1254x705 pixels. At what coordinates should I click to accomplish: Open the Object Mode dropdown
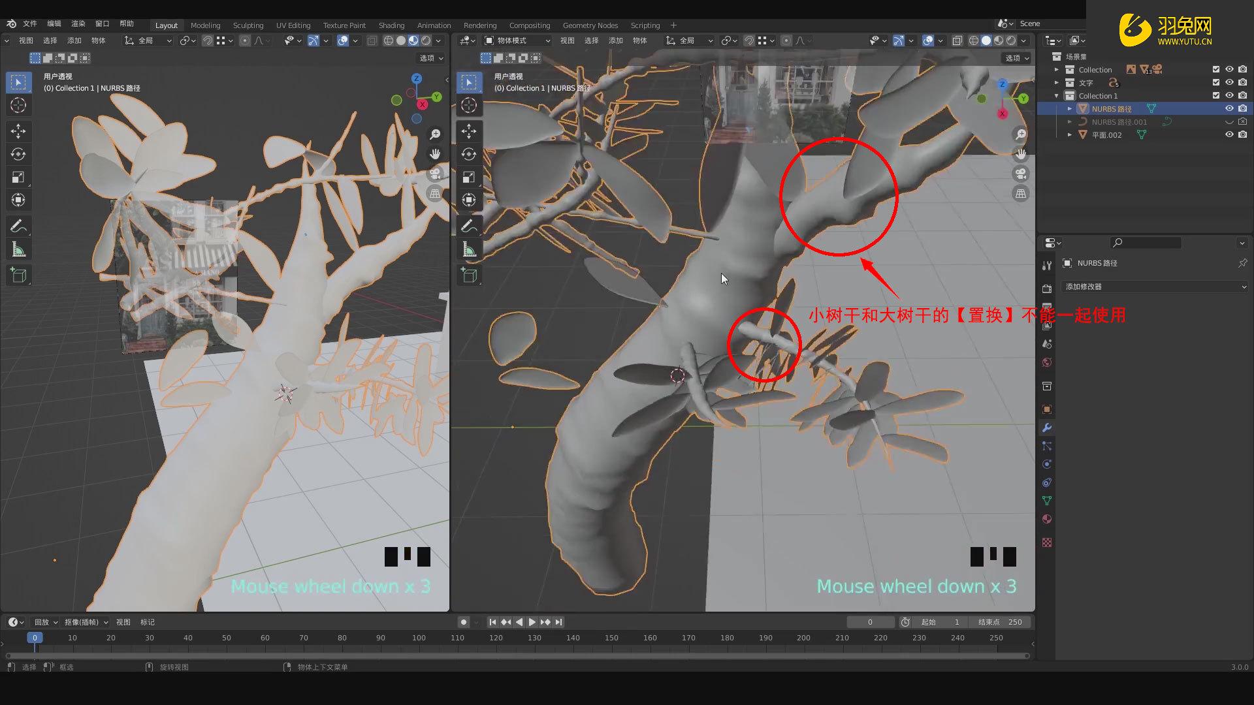tap(516, 40)
